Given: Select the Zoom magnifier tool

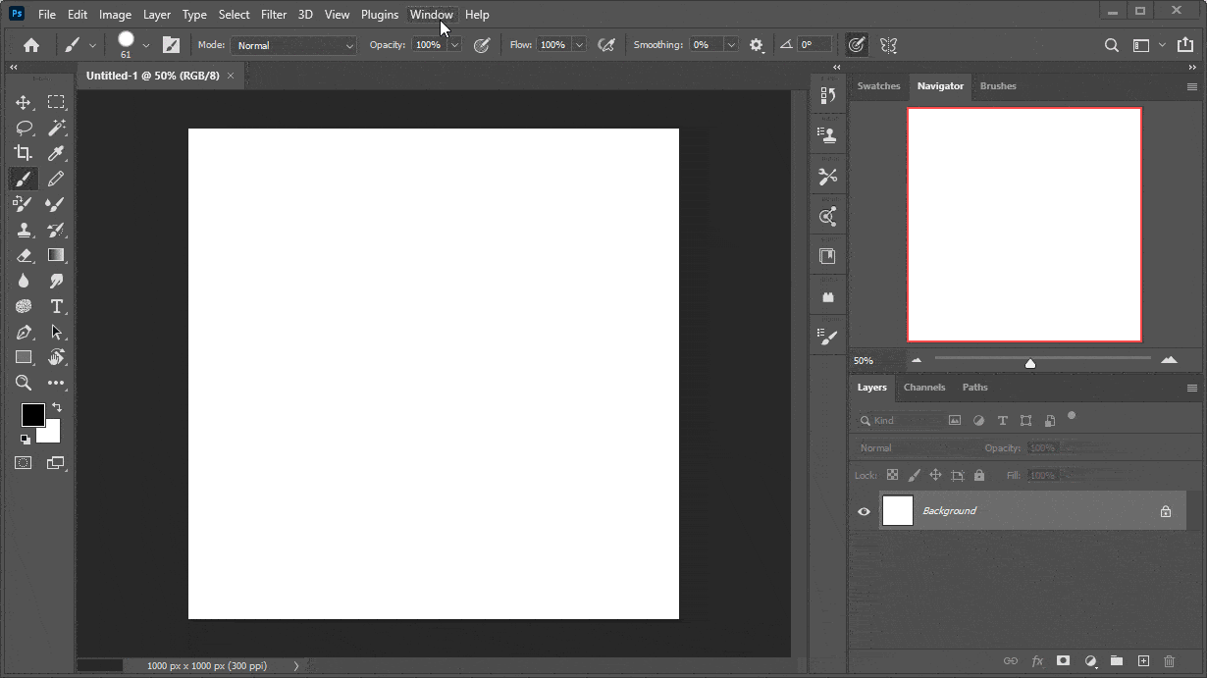Looking at the screenshot, I should 24,383.
